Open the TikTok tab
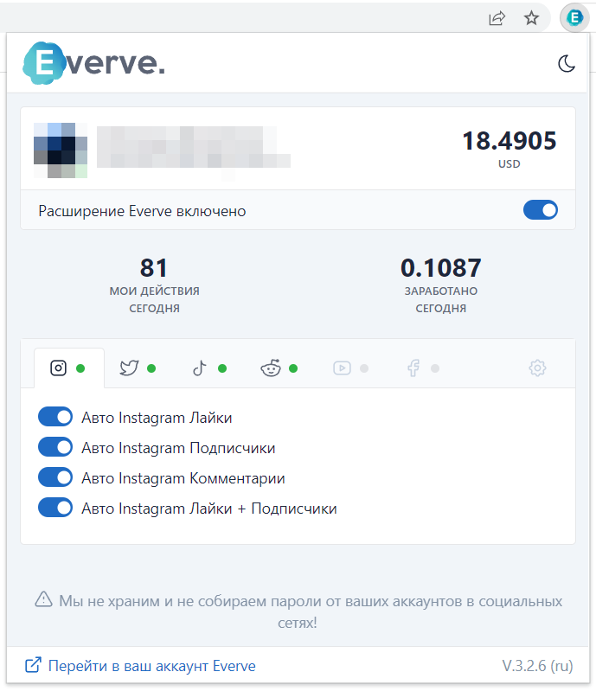 [209, 368]
